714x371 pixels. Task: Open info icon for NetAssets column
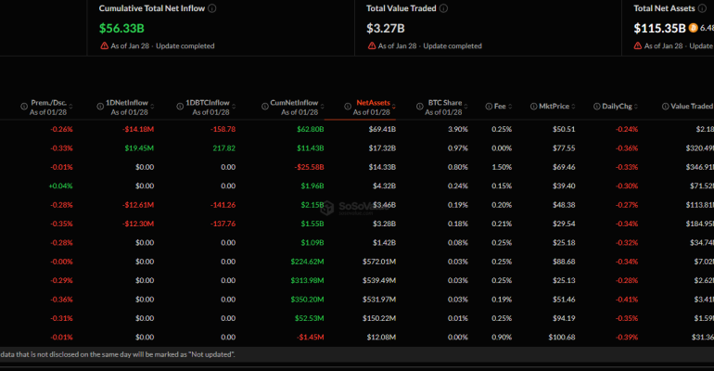pyautogui.click(x=348, y=107)
